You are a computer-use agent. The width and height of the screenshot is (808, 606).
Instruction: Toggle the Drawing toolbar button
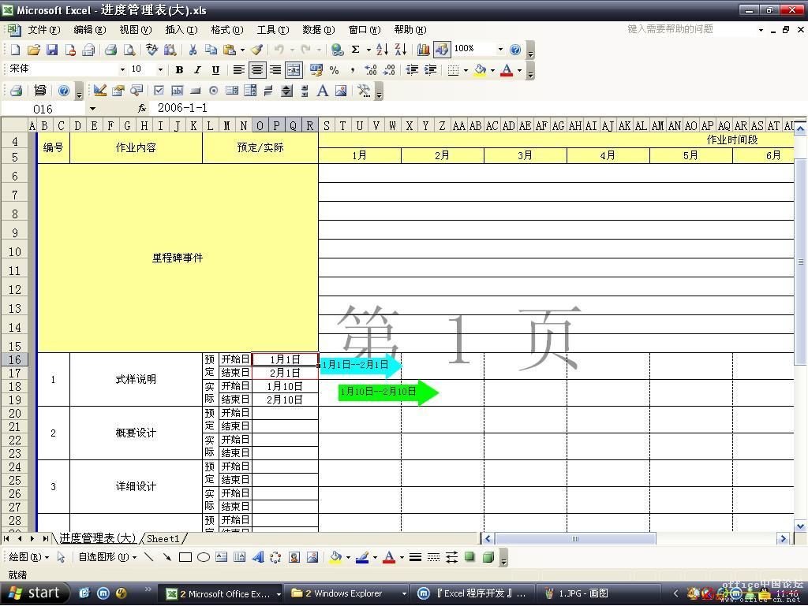pos(442,50)
